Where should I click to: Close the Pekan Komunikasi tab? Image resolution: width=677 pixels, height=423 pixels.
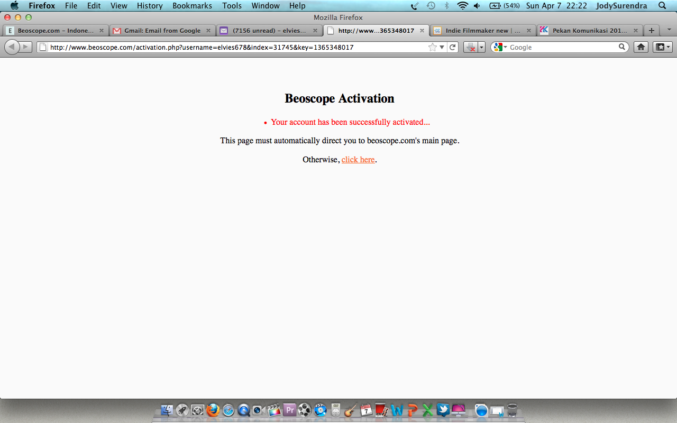635,31
